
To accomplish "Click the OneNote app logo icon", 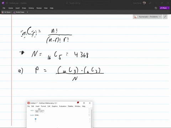I will (x=3, y=3).
